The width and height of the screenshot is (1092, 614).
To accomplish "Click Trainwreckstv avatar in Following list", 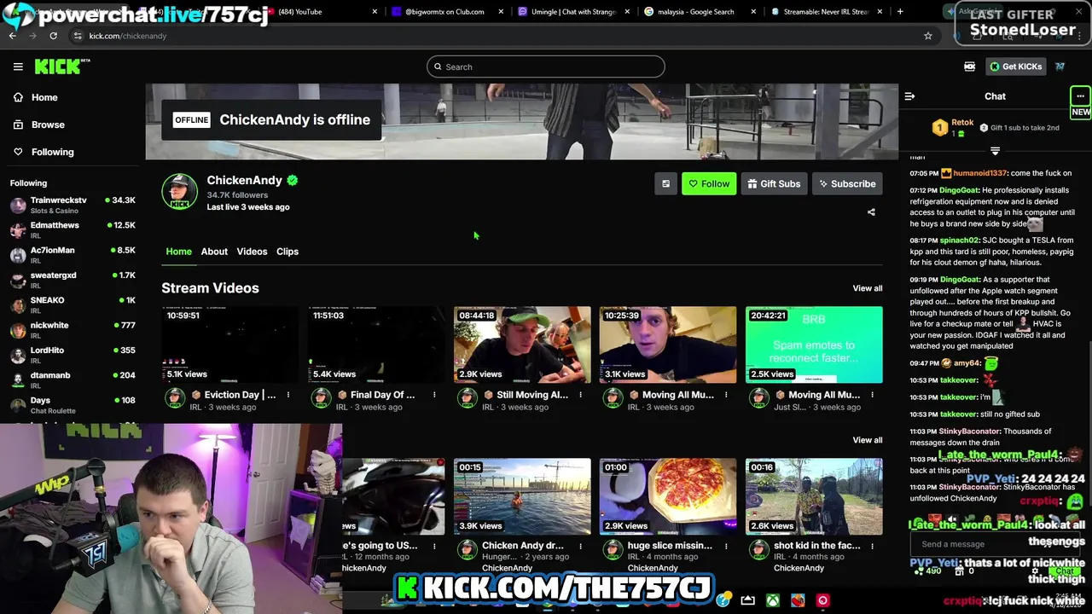I will (18, 205).
